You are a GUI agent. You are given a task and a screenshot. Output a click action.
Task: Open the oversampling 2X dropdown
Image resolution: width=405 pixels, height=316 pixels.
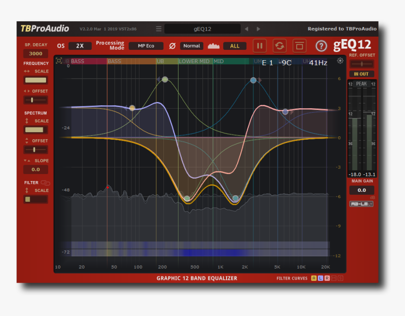pos(80,46)
